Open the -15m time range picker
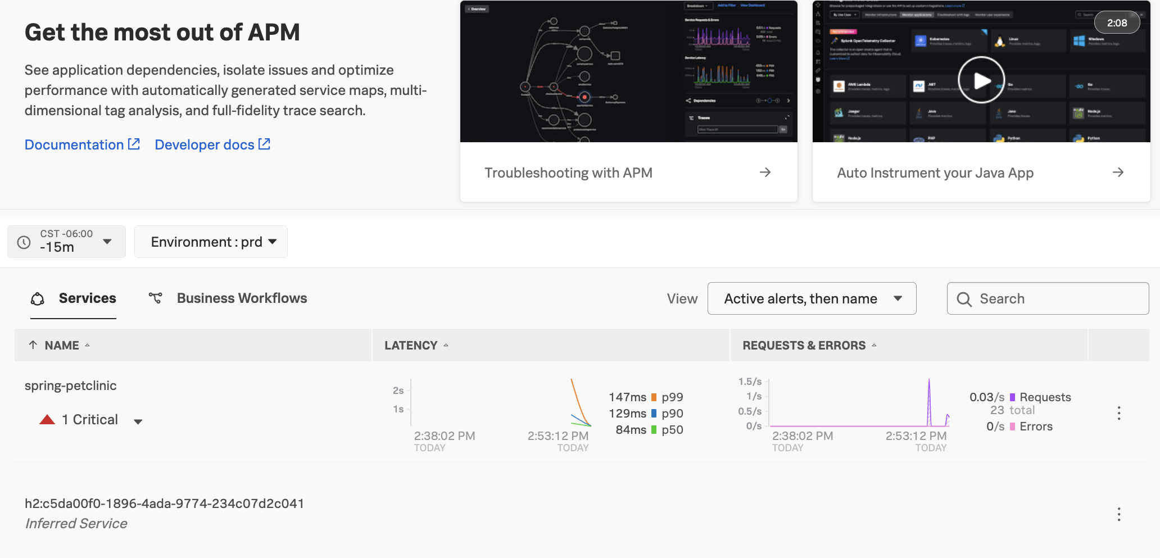 66,242
